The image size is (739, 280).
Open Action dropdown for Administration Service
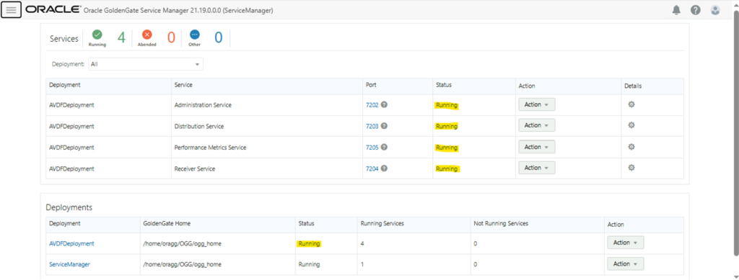[536, 104]
